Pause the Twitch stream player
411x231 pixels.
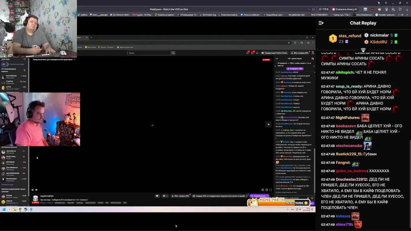click(32, 190)
